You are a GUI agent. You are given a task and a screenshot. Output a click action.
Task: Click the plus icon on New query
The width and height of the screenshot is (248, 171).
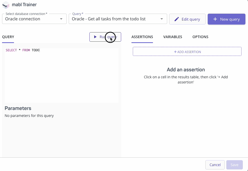215,19
